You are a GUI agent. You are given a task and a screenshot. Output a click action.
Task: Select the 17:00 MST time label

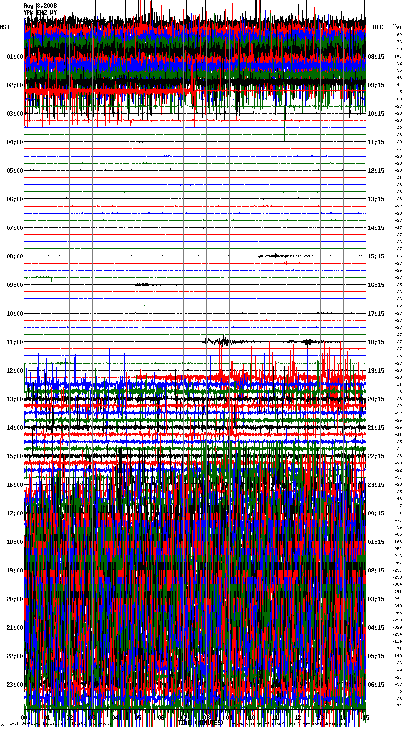click(x=15, y=513)
